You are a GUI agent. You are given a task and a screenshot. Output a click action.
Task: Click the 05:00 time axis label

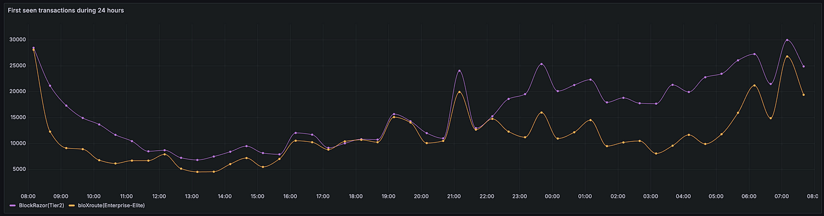pyautogui.click(x=716, y=196)
